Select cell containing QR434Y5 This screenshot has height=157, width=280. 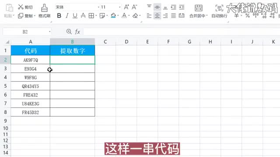click(31, 86)
